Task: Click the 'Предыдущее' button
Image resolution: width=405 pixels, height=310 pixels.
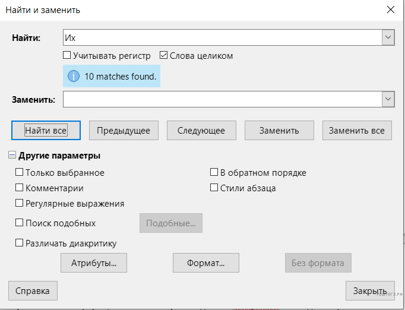Action: pos(124,131)
